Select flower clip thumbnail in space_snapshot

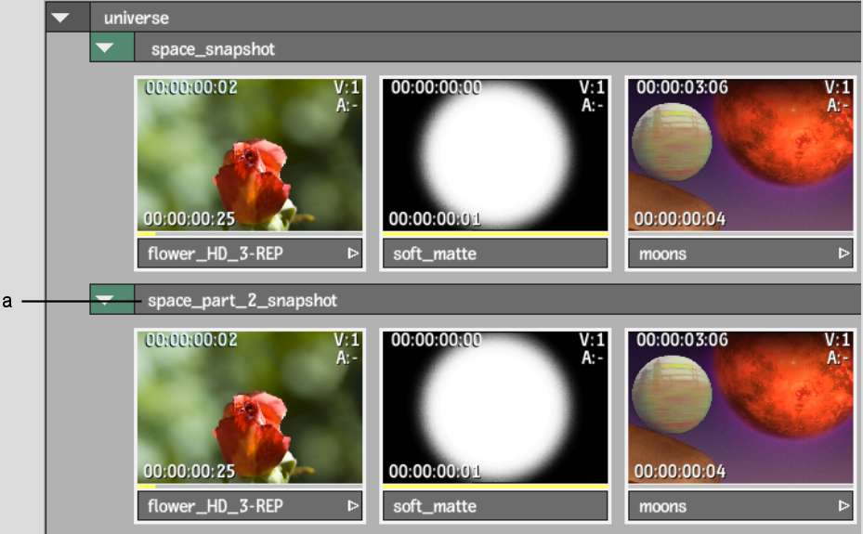249,154
